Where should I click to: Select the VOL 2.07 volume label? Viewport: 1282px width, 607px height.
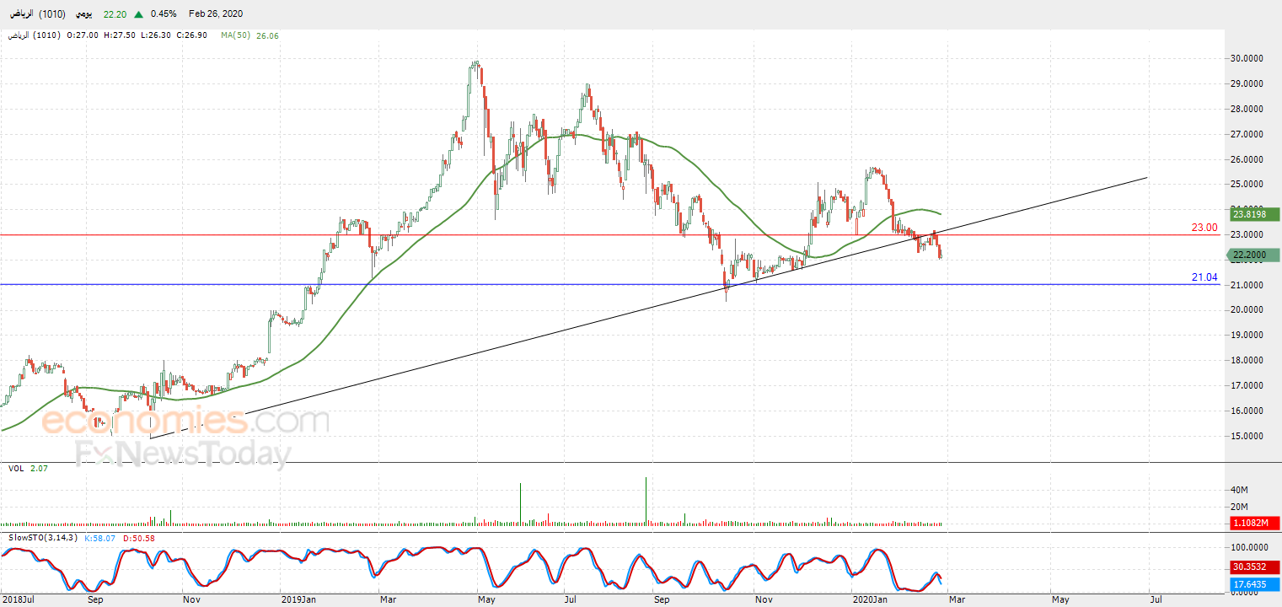(x=28, y=468)
